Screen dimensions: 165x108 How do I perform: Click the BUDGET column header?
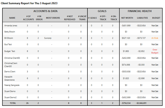156,18
